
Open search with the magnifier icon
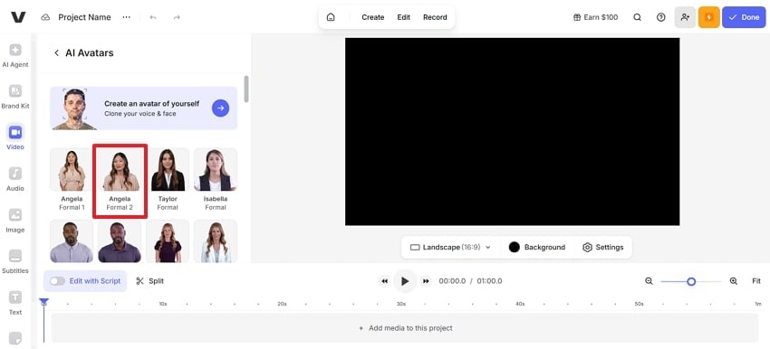[638, 17]
